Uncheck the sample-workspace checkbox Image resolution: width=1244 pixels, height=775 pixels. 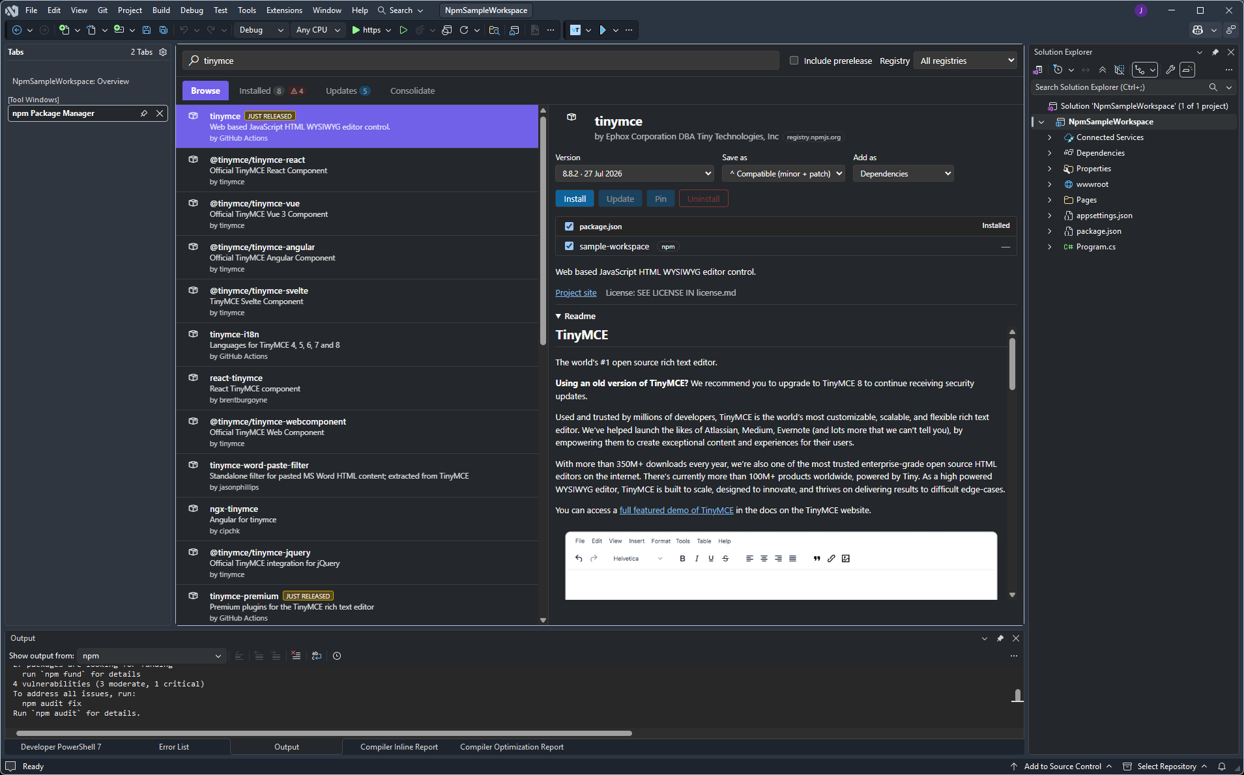570,246
